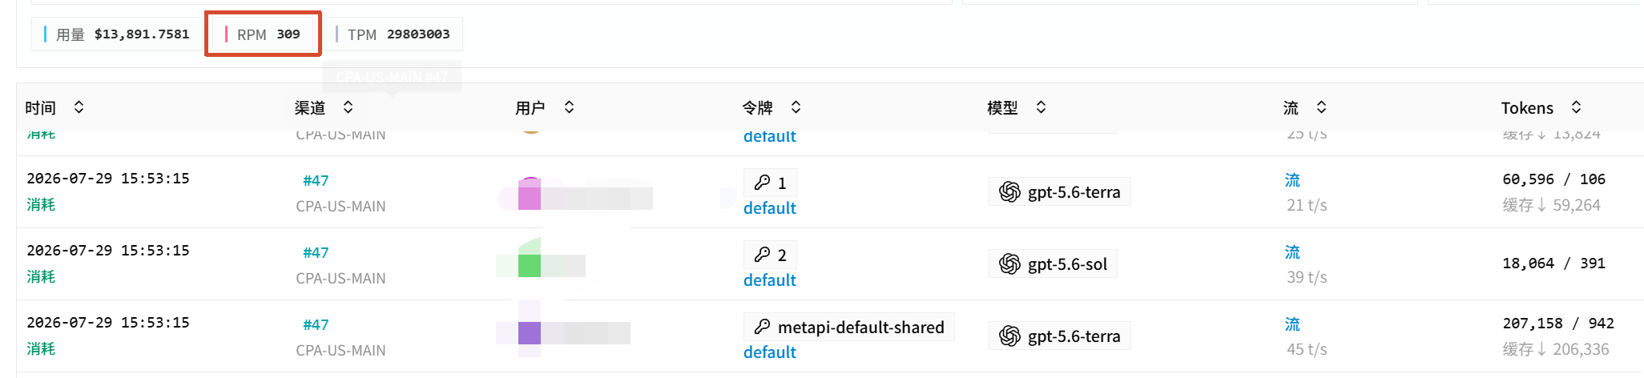Click the pink user avatar in first row
The width and height of the screenshot is (1644, 378).
pyautogui.click(x=530, y=194)
